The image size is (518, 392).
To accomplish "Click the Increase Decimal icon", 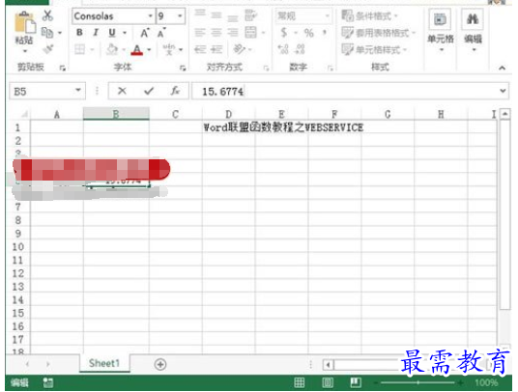I will click(x=283, y=49).
